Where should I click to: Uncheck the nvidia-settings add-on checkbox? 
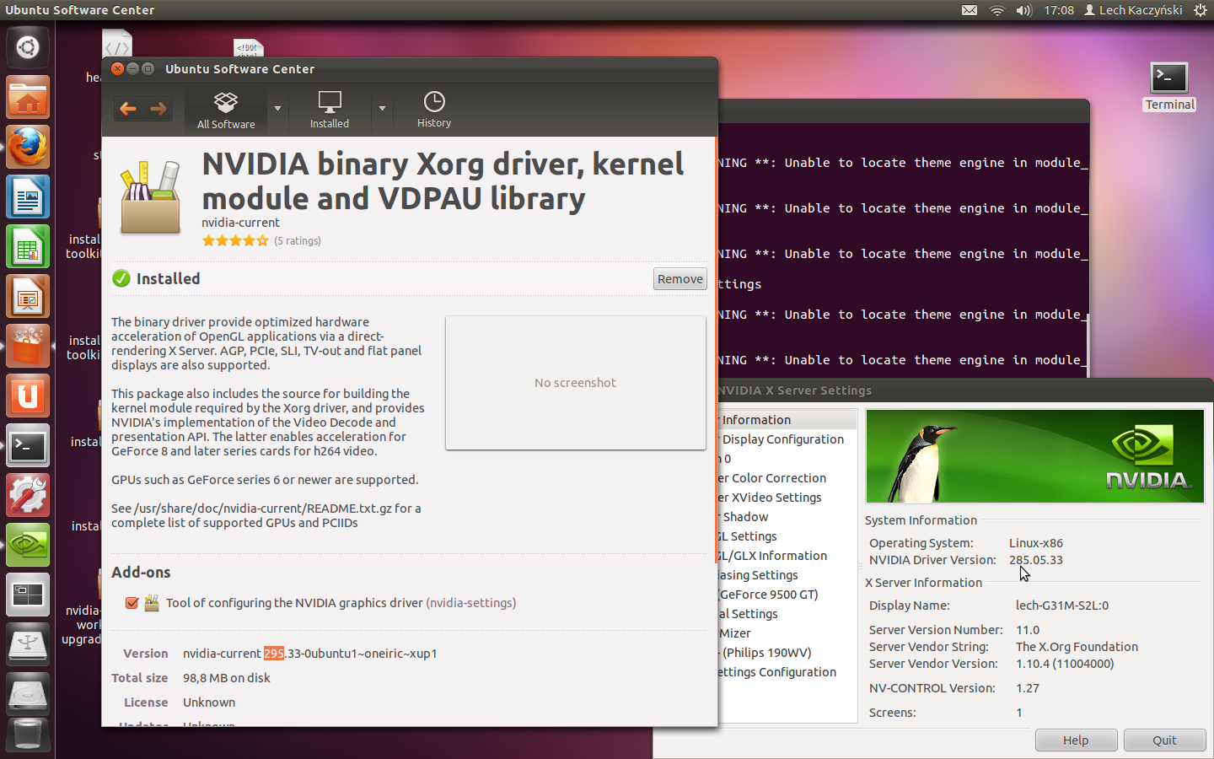[x=132, y=603]
